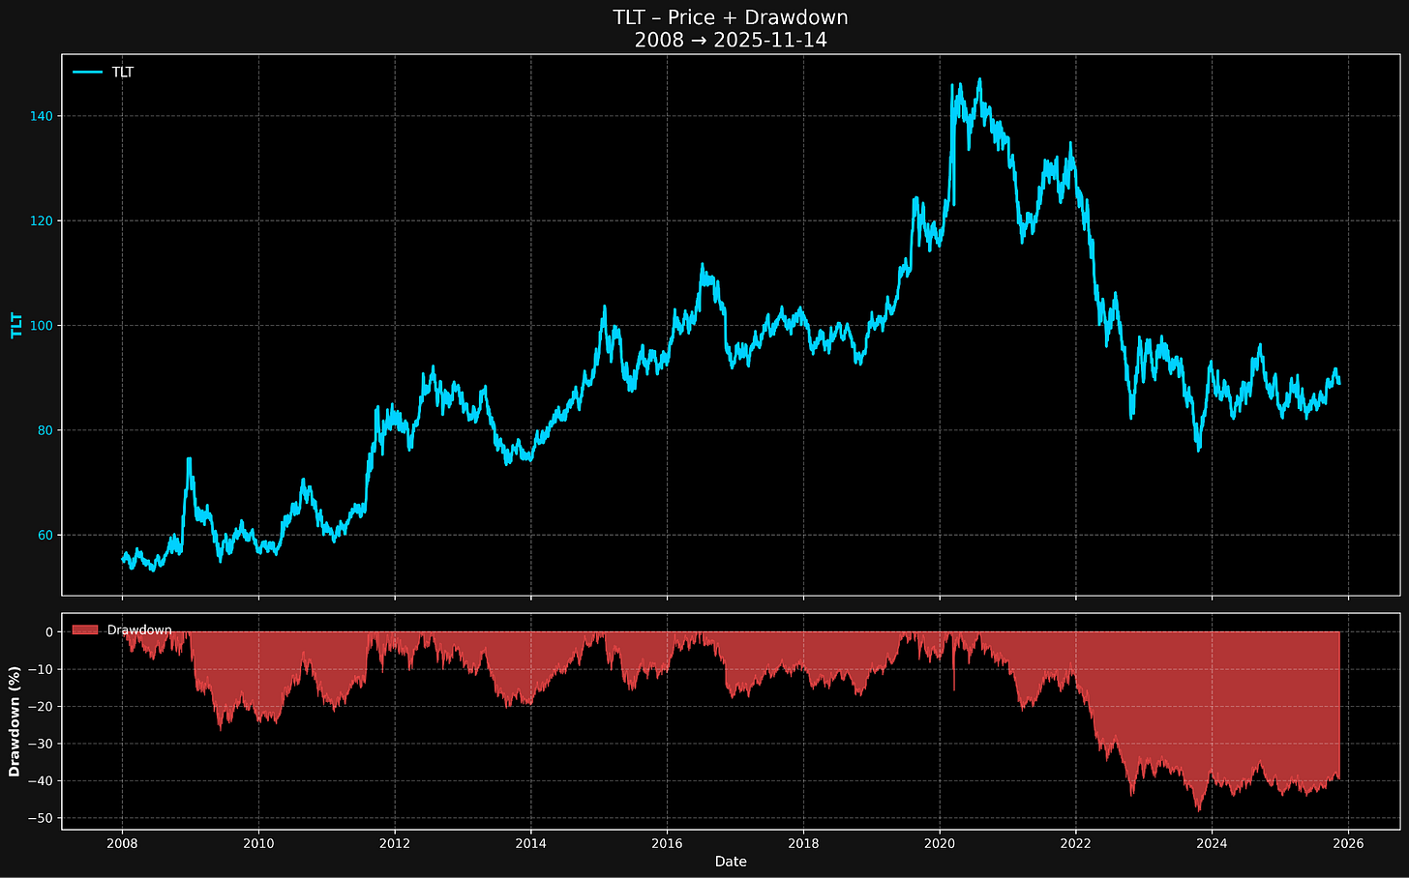Click the drawdown axis tick '-50'
Screen dimensions: 1409x878
pyautogui.click(x=43, y=818)
